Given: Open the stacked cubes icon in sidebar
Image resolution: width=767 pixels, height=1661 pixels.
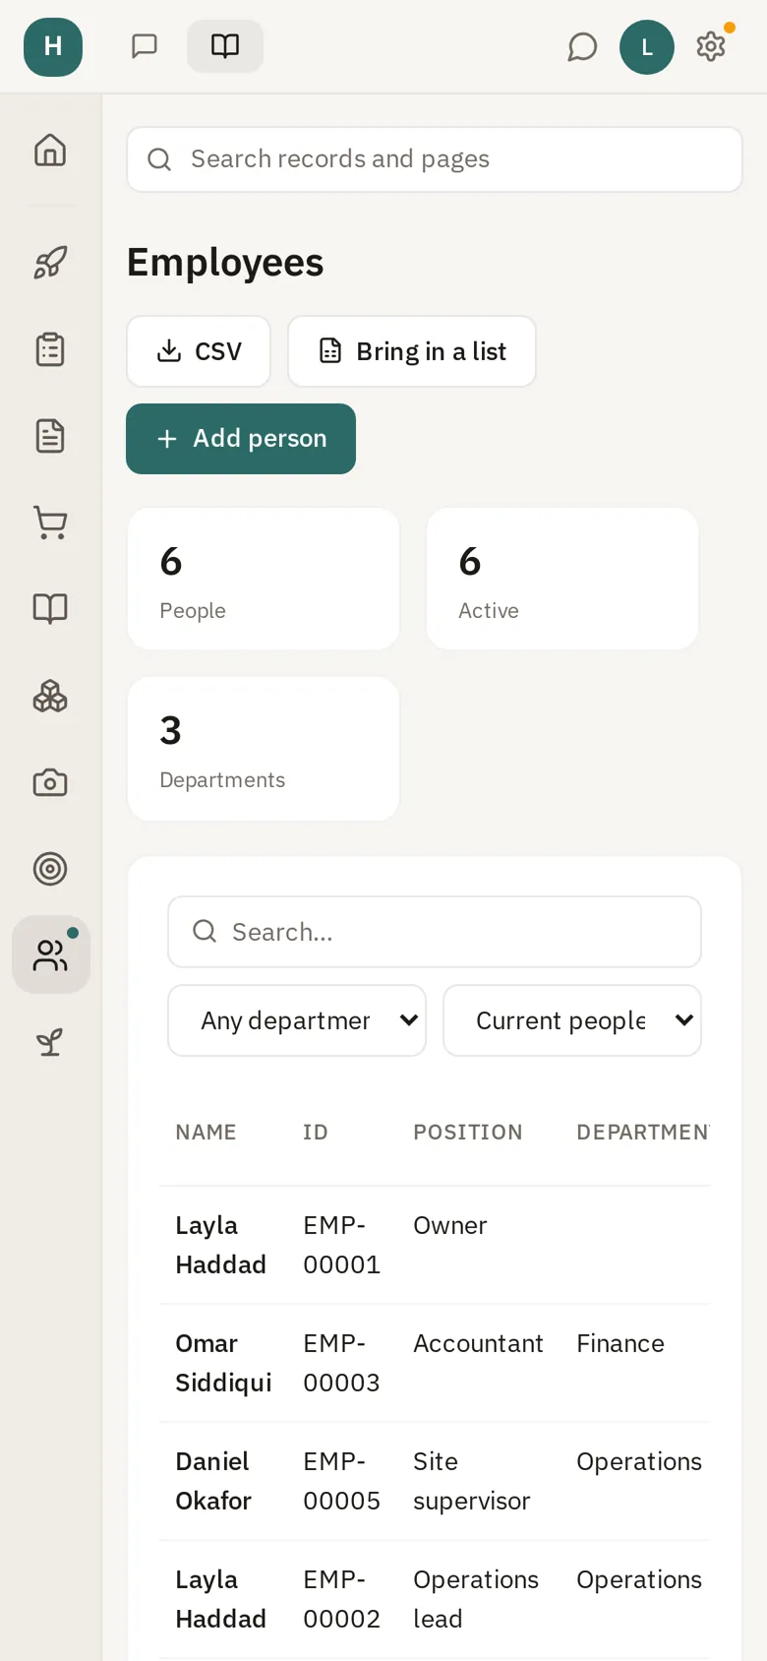Looking at the screenshot, I should click(x=50, y=697).
